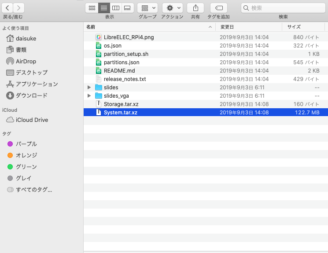328x253 pixels.
Task: Click the magnifying glass search icon
Action: point(246,8)
